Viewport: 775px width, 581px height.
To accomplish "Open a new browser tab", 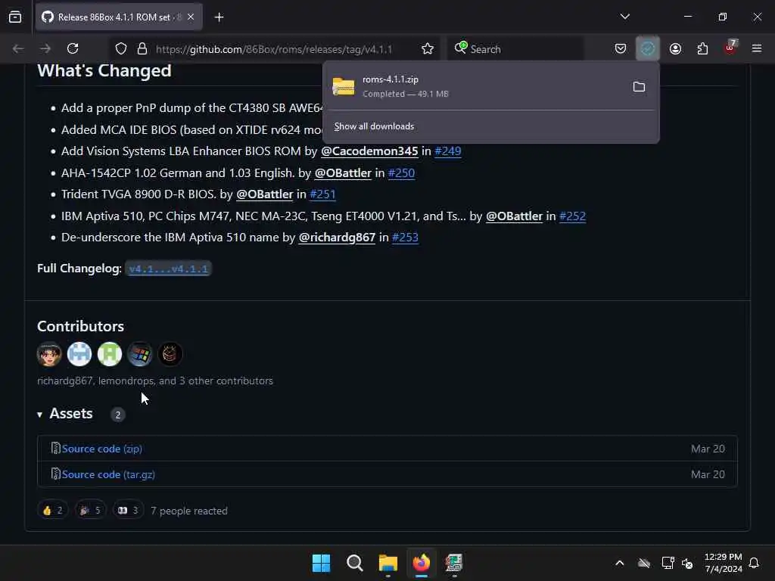I will [x=219, y=17].
